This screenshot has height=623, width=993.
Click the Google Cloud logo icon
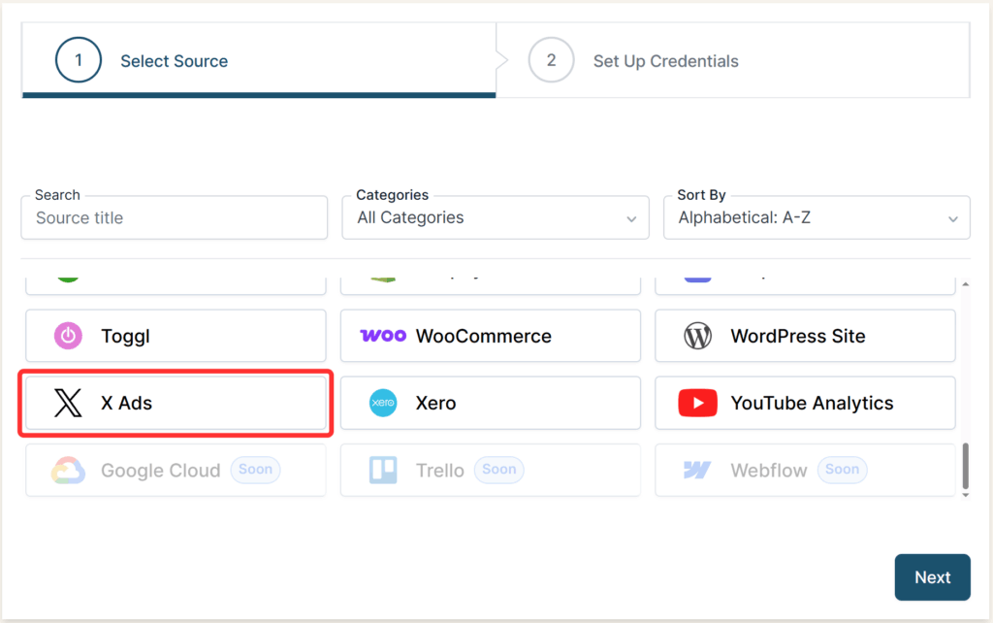68,471
